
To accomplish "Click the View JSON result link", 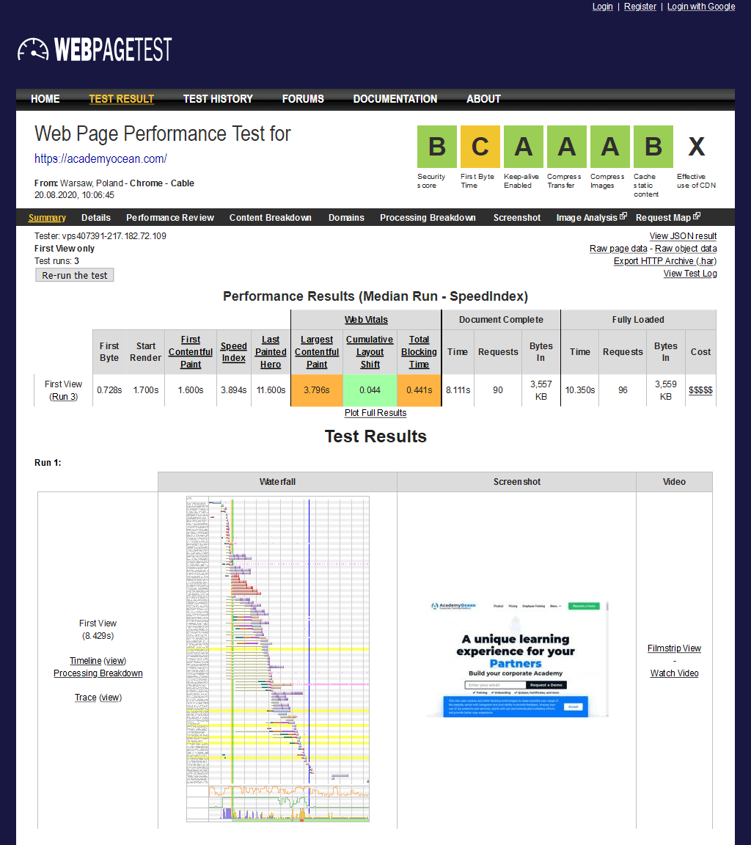I will pos(683,236).
